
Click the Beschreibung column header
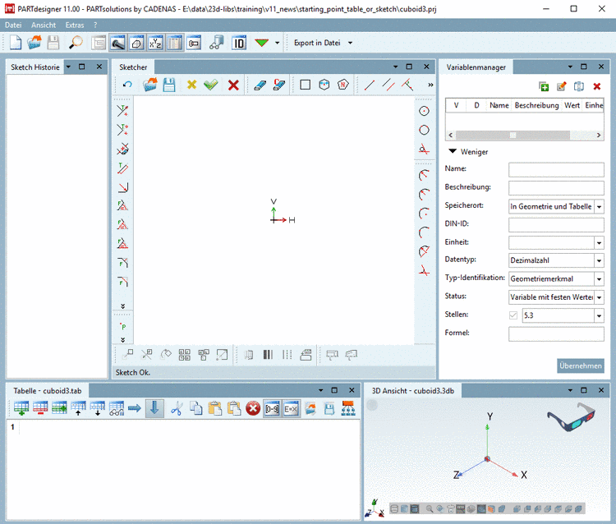(536, 105)
